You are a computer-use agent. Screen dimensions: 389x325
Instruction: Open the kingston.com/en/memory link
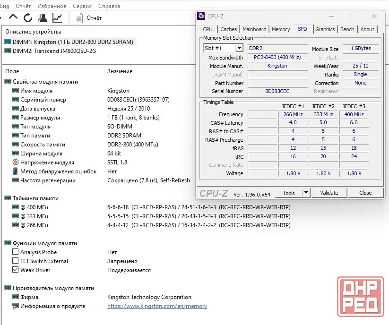coord(157,306)
